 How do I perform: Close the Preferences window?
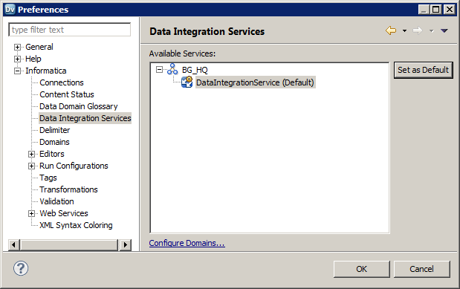point(449,10)
